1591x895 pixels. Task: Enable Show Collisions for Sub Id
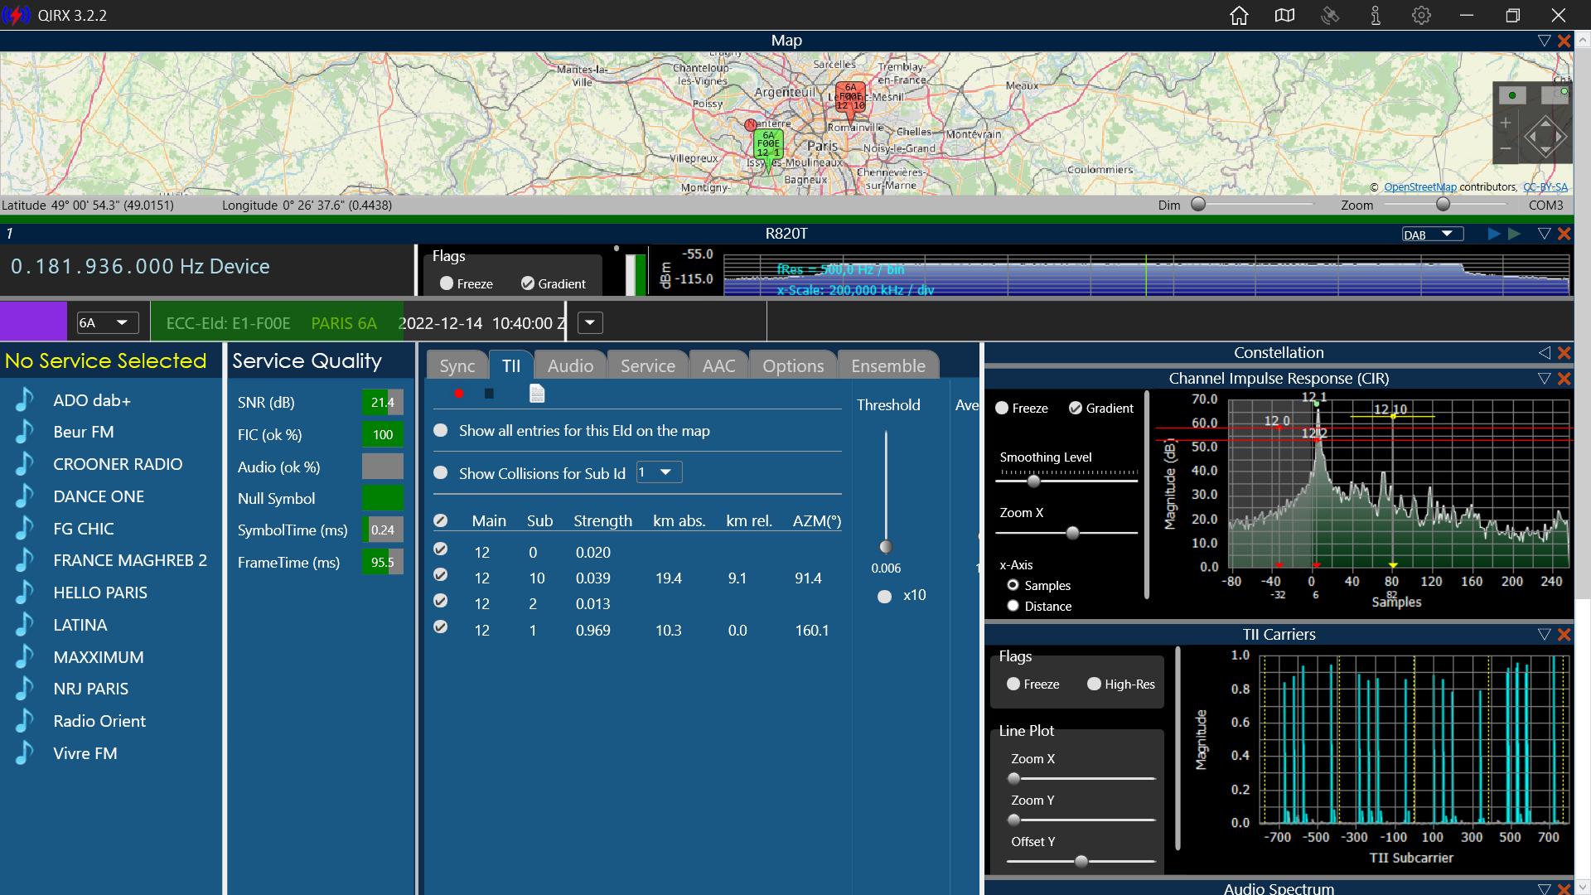coord(441,473)
